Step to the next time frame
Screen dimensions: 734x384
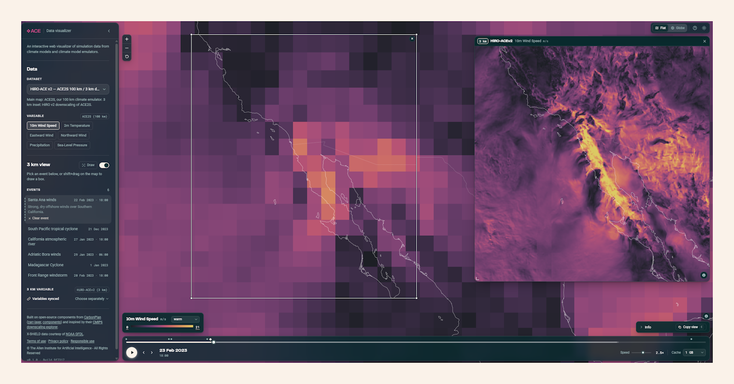152,352
